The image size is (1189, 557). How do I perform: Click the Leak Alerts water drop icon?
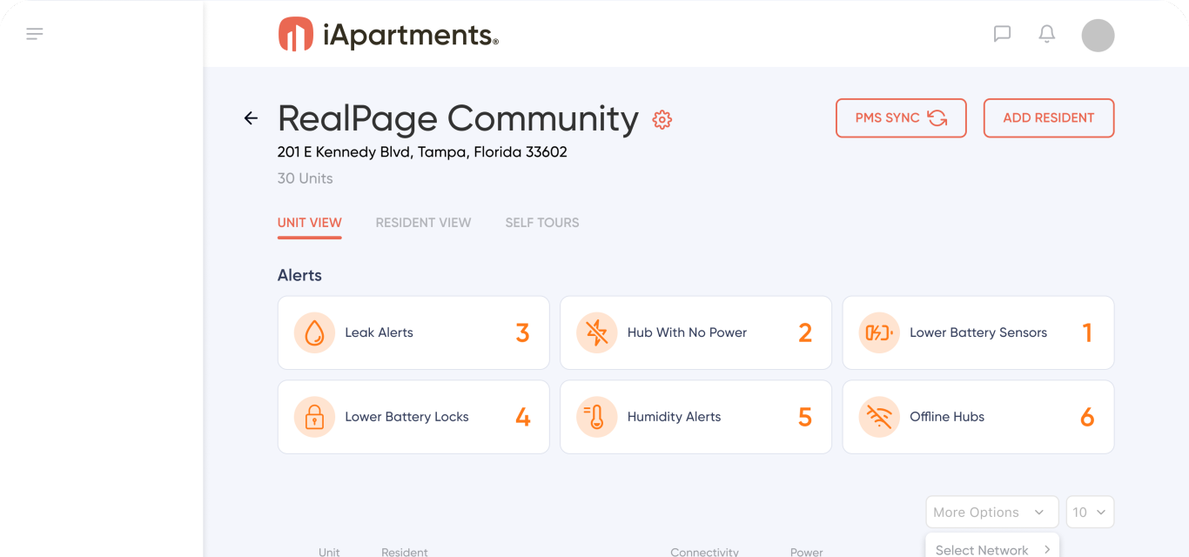314,332
